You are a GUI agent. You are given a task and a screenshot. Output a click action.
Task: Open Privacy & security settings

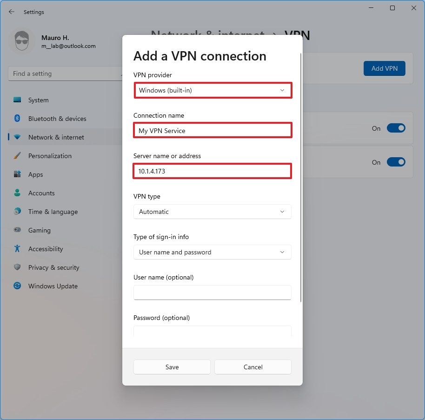(x=54, y=267)
